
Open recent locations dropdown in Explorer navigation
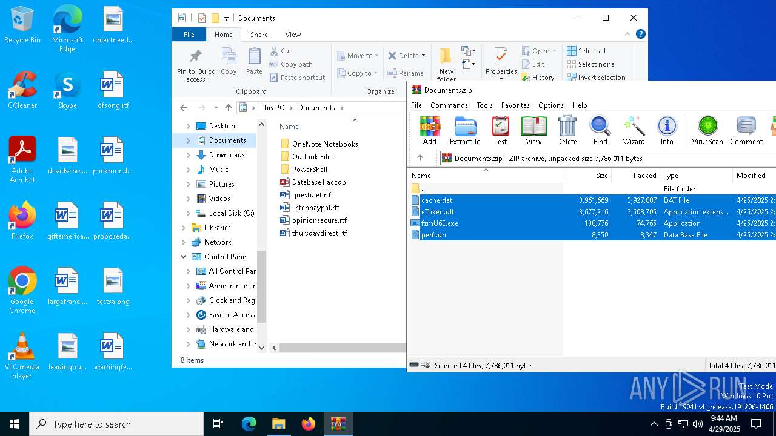(x=216, y=108)
